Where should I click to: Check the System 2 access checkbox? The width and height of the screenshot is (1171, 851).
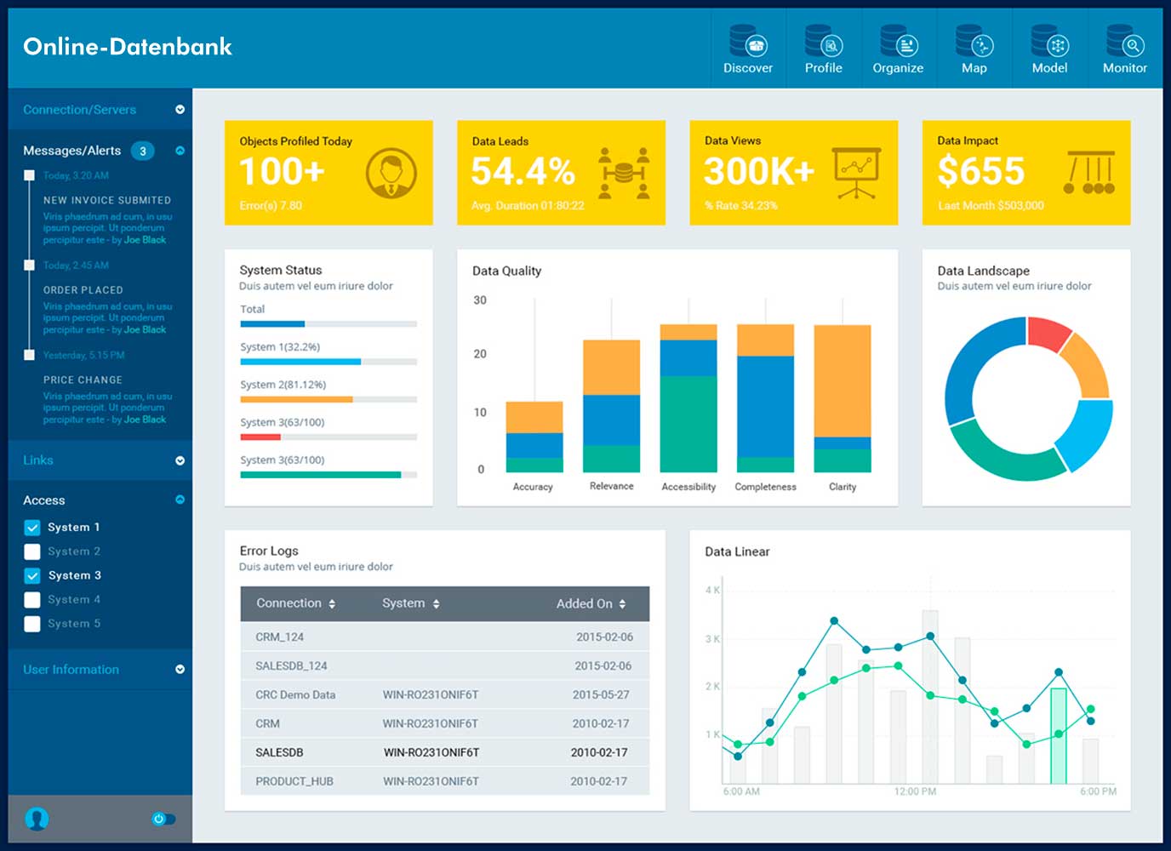pyautogui.click(x=32, y=551)
